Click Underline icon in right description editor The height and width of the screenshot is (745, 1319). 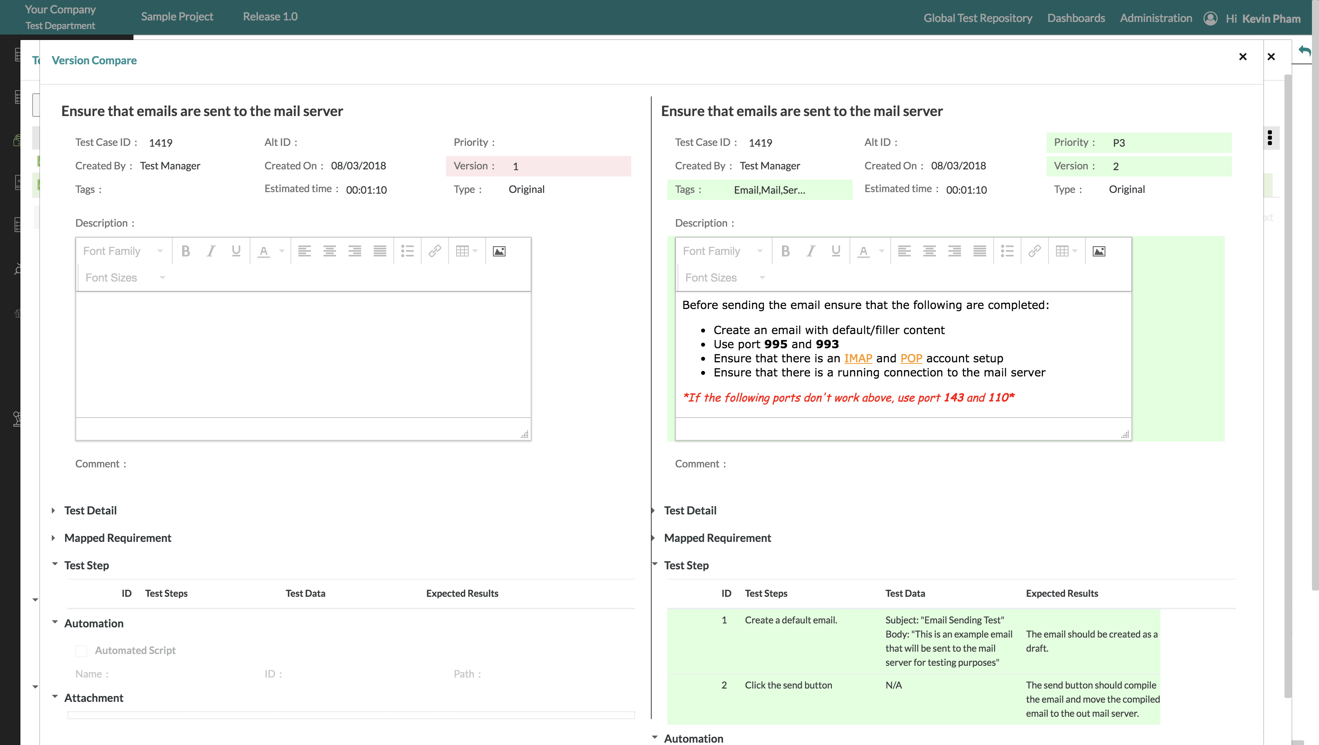coord(836,251)
